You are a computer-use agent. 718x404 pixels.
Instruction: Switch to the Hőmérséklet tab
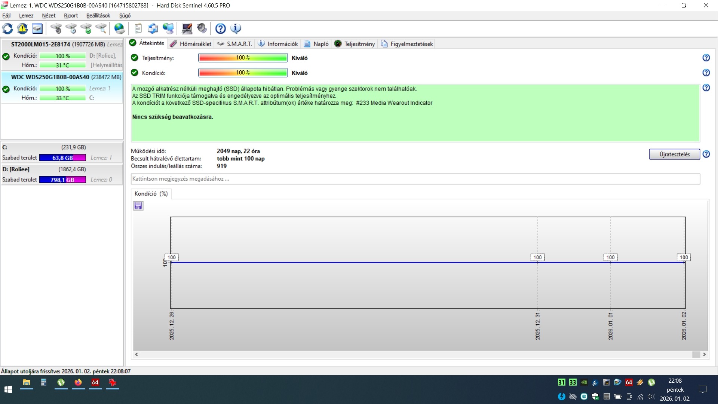click(x=191, y=44)
